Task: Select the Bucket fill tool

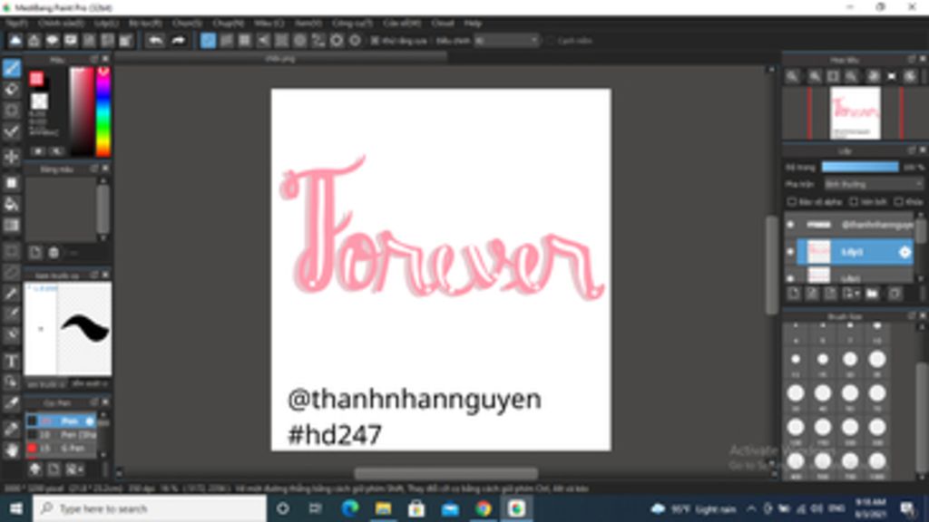Action: 11,205
